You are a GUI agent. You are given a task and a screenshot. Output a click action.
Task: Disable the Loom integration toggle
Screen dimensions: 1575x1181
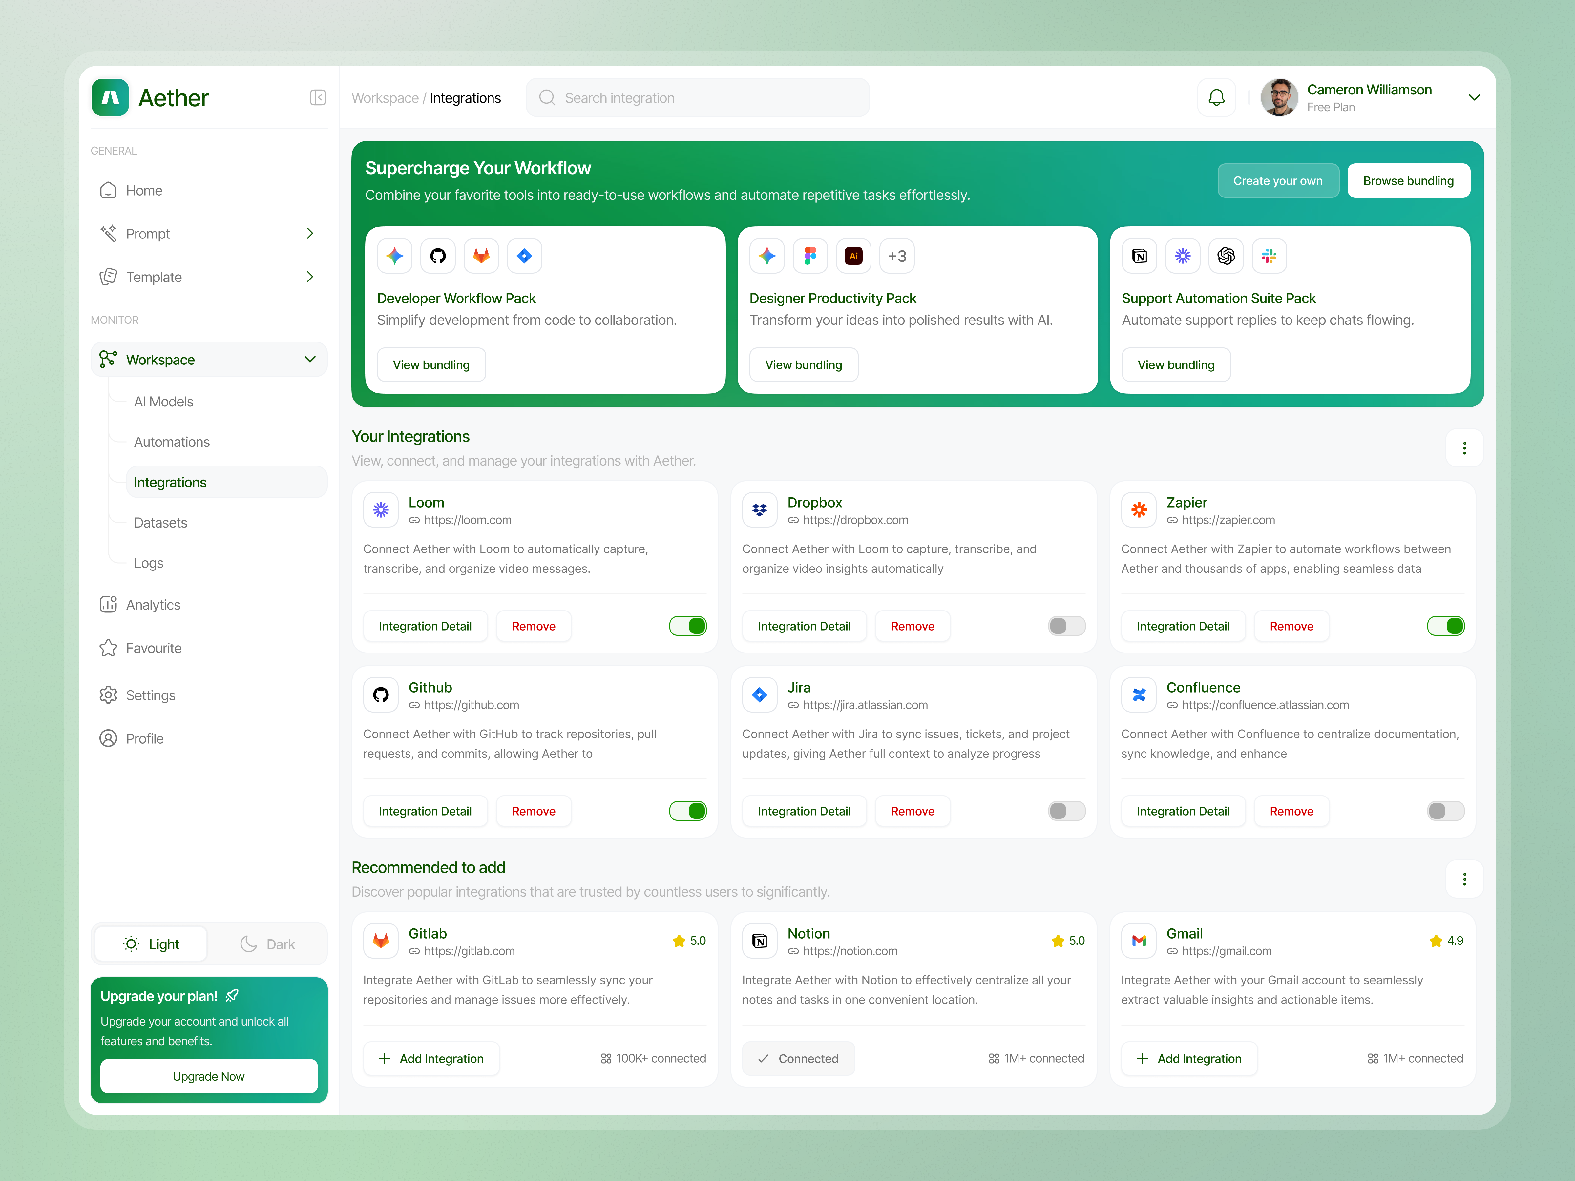(687, 626)
